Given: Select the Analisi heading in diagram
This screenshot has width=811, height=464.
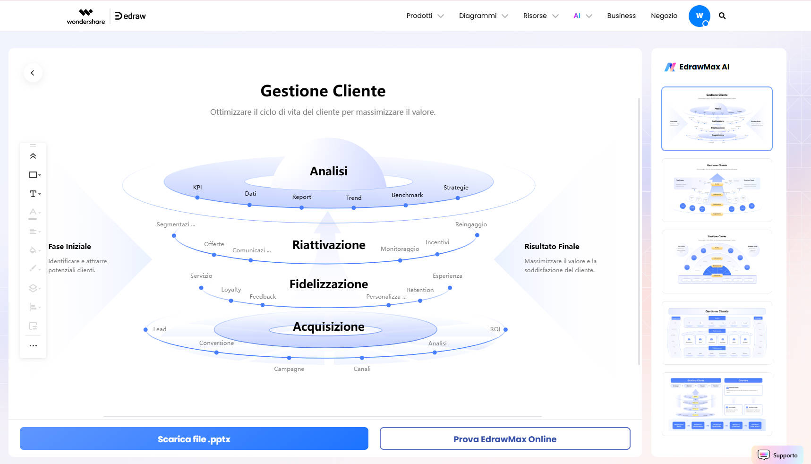Looking at the screenshot, I should click(x=329, y=171).
